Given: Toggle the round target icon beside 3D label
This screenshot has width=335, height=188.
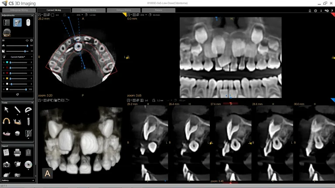Looking at the screenshot, I should [x=31, y=40].
